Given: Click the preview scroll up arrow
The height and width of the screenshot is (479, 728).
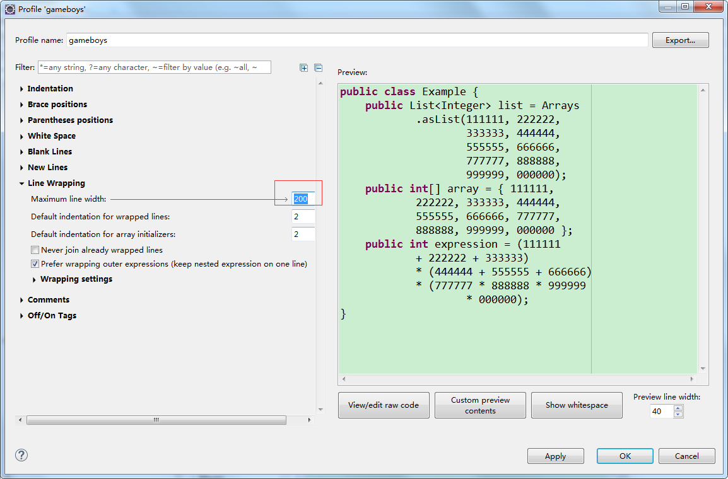Looking at the screenshot, I should click(x=703, y=90).
